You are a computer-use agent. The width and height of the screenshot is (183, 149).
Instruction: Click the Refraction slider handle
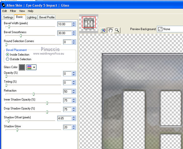[33, 94]
